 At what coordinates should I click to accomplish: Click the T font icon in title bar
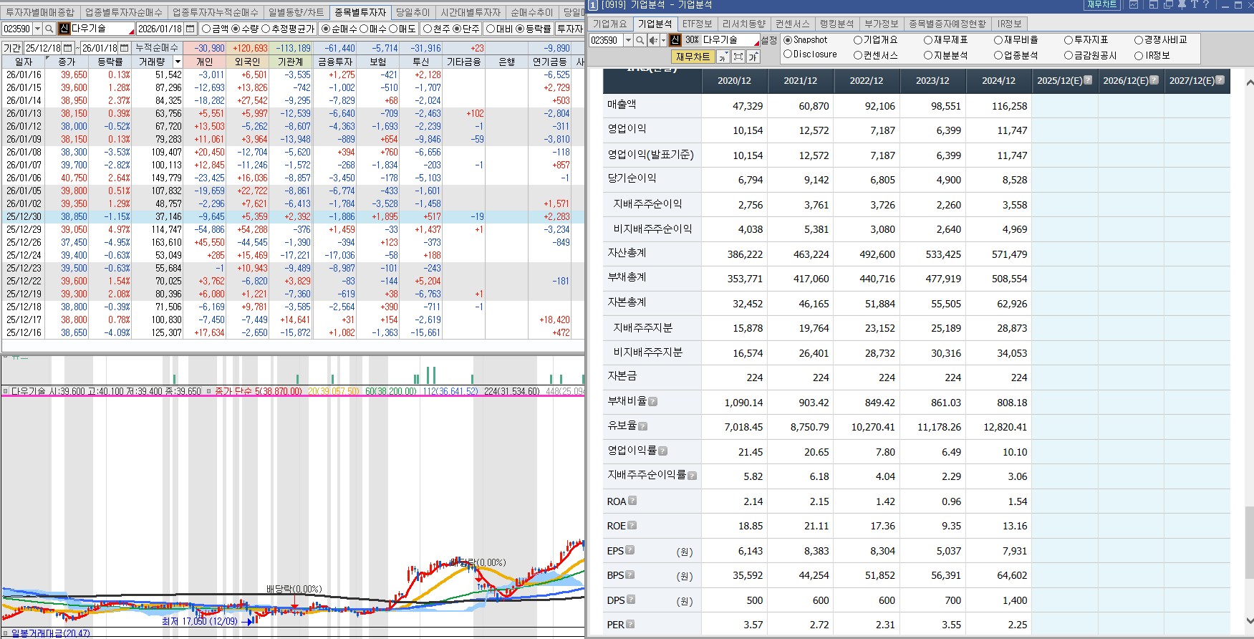tap(1194, 4)
